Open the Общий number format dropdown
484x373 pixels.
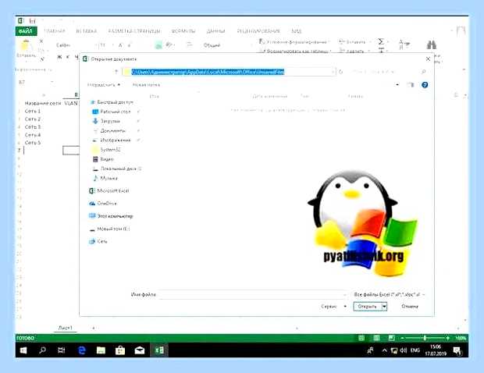pos(228,45)
